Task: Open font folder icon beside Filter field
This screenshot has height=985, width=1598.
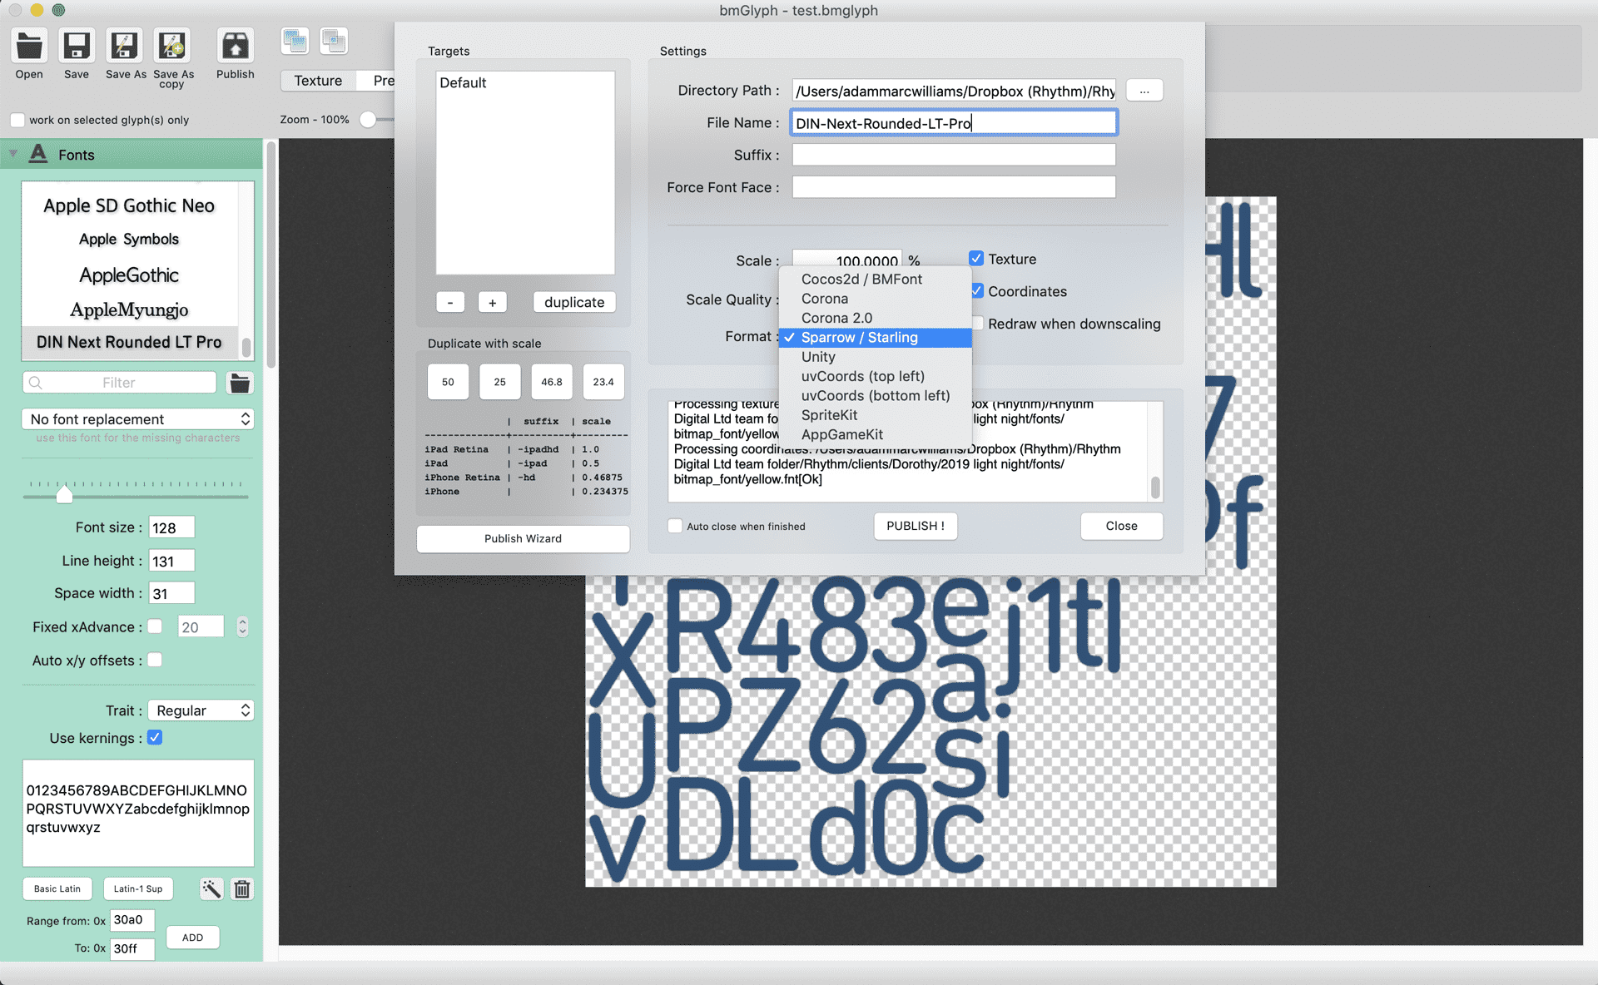Action: [x=240, y=383]
